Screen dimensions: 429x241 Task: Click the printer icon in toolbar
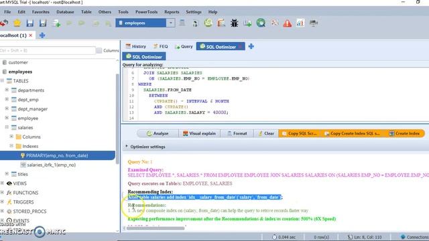[x=314, y=23]
